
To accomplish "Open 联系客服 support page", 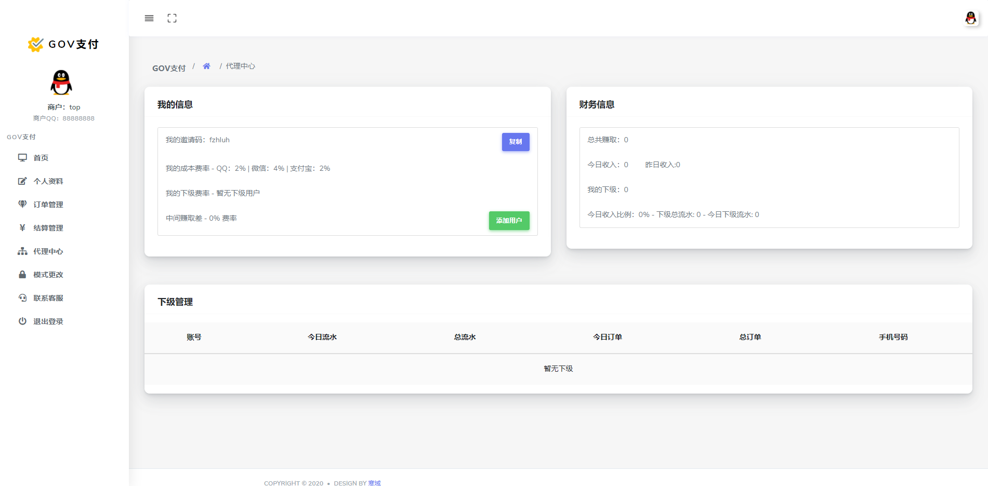I will [x=48, y=298].
